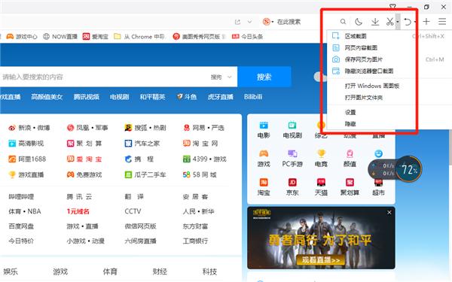Click the blue 搜索 button
The width and height of the screenshot is (452, 282).
tap(264, 77)
